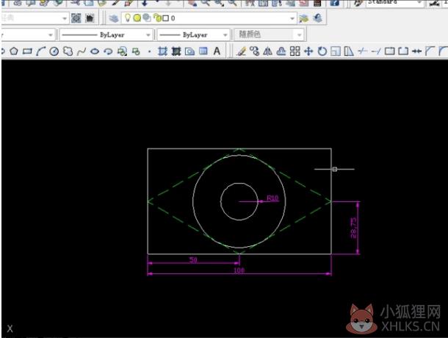Select the Erase tool
Screen dimensions: 448x338
[242, 51]
